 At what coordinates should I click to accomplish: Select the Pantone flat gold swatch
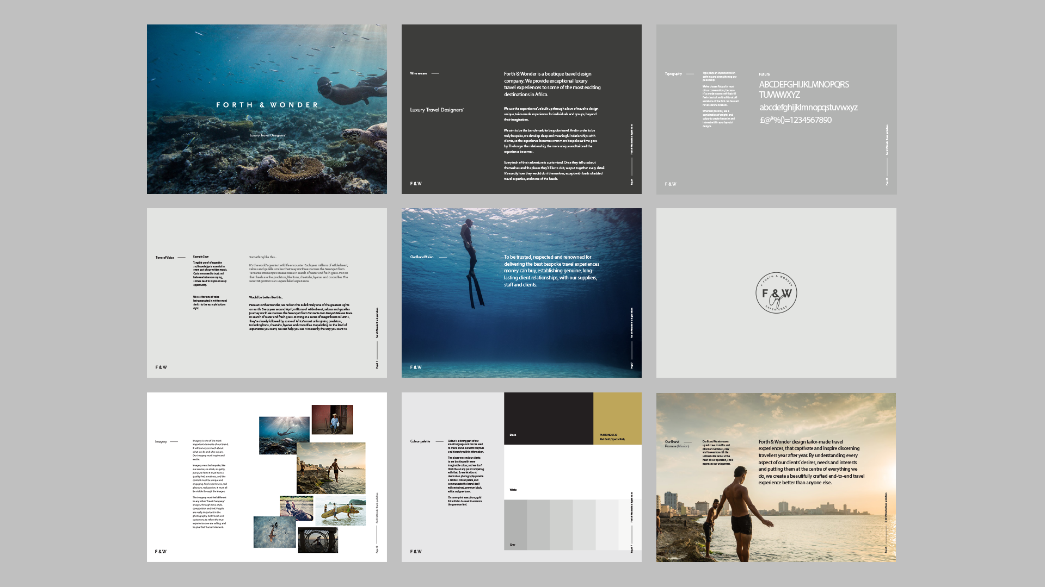617,419
